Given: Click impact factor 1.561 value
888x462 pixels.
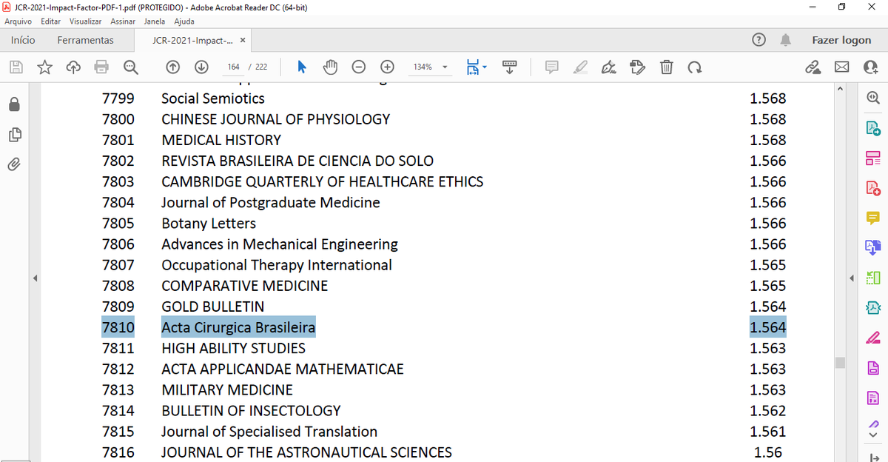Looking at the screenshot, I should pos(768,432).
